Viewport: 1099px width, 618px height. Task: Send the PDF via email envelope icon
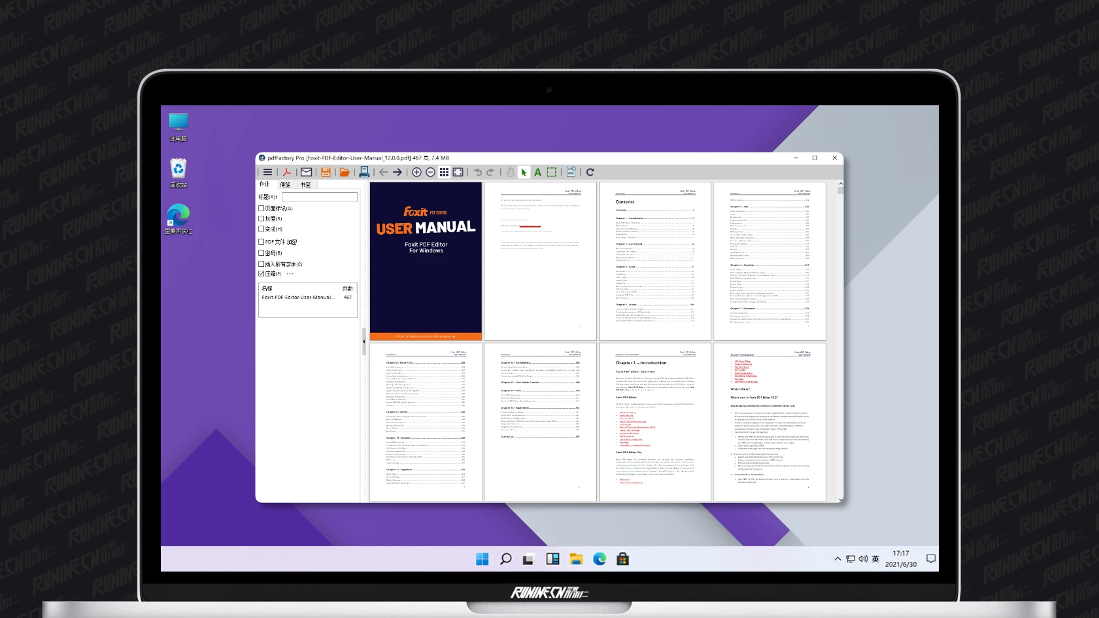(x=306, y=172)
